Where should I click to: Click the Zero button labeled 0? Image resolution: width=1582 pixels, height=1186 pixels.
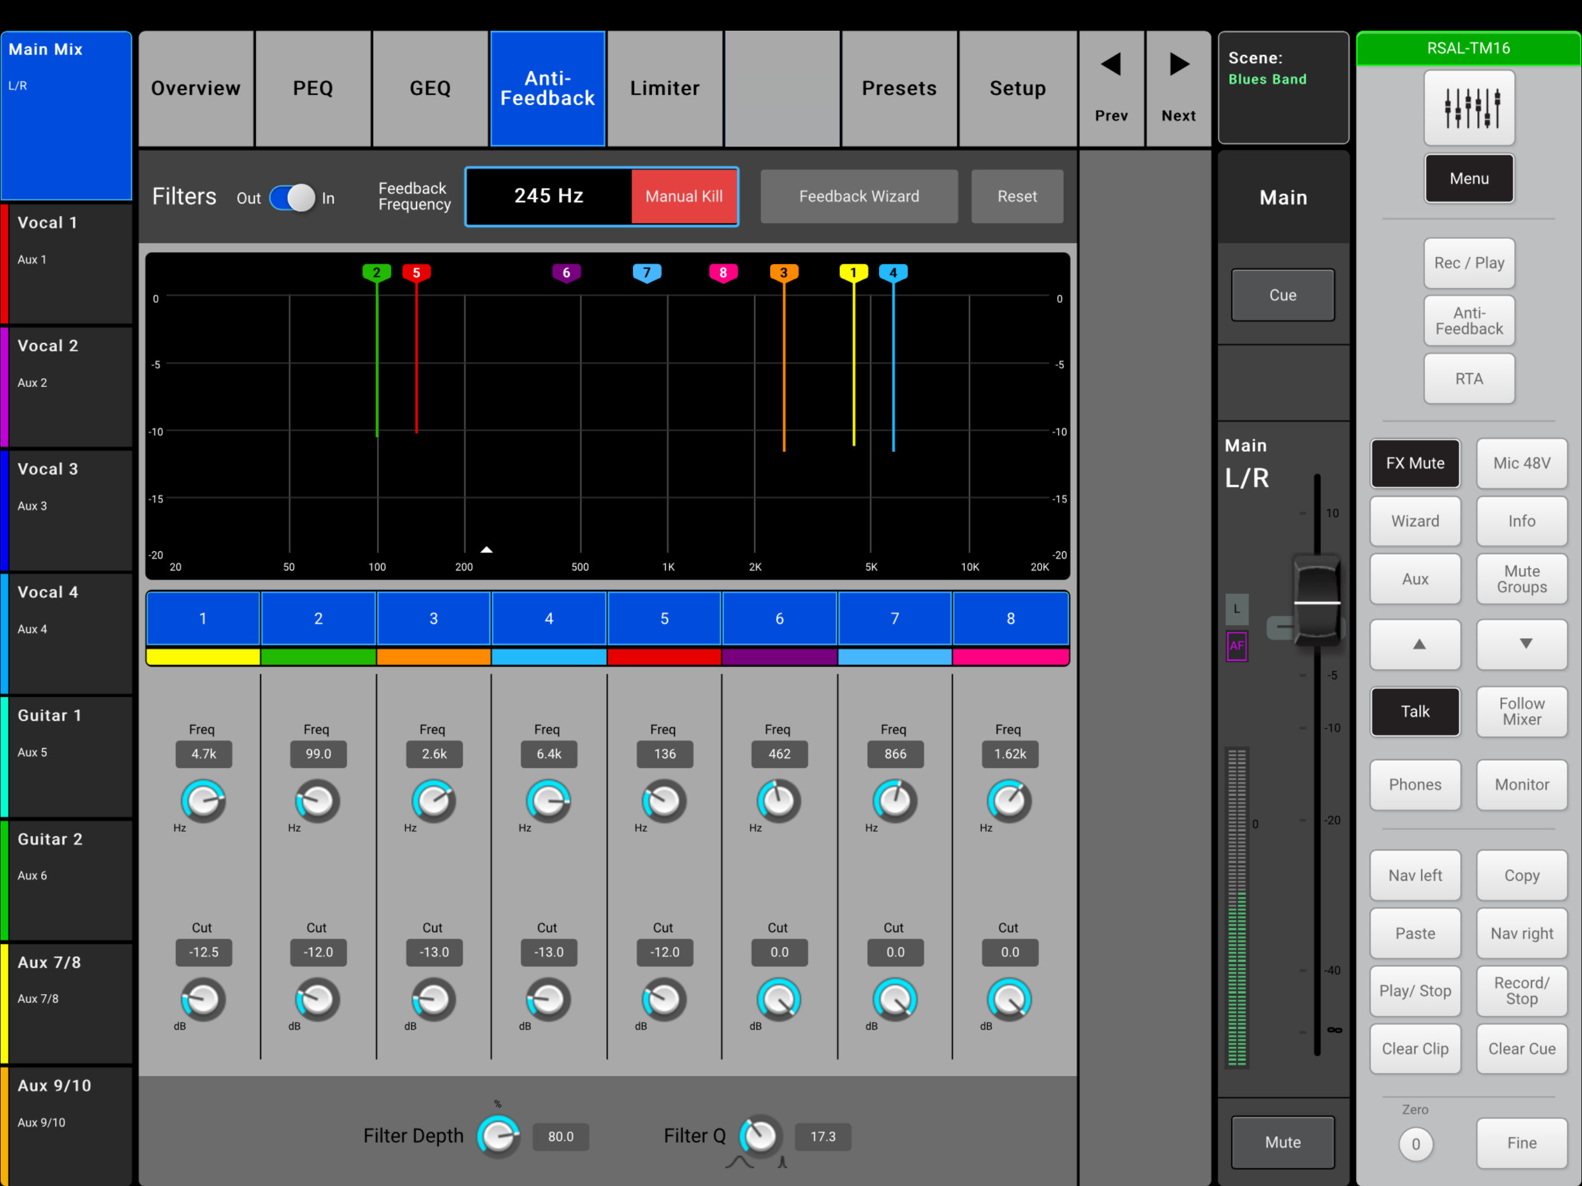click(1415, 1144)
